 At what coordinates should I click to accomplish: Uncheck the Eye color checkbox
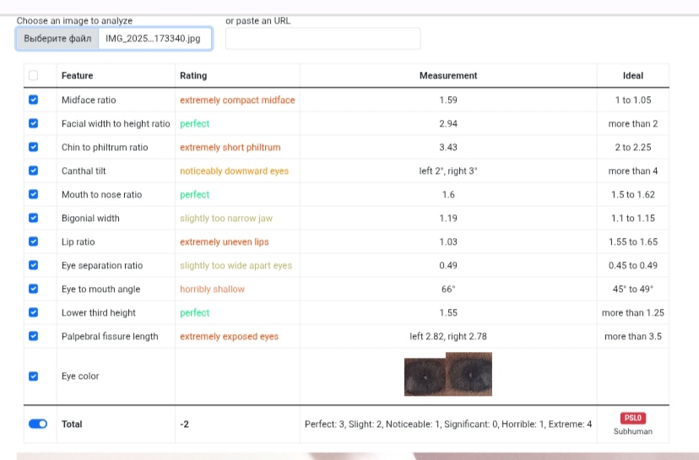click(x=34, y=376)
